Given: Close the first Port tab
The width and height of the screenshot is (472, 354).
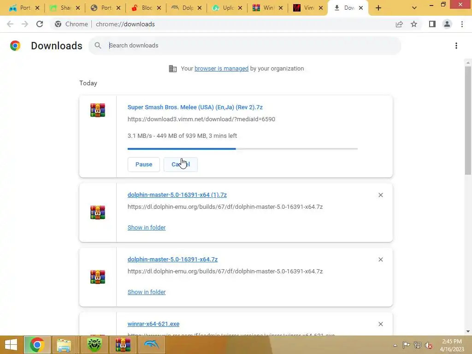Looking at the screenshot, I should 37,8.
